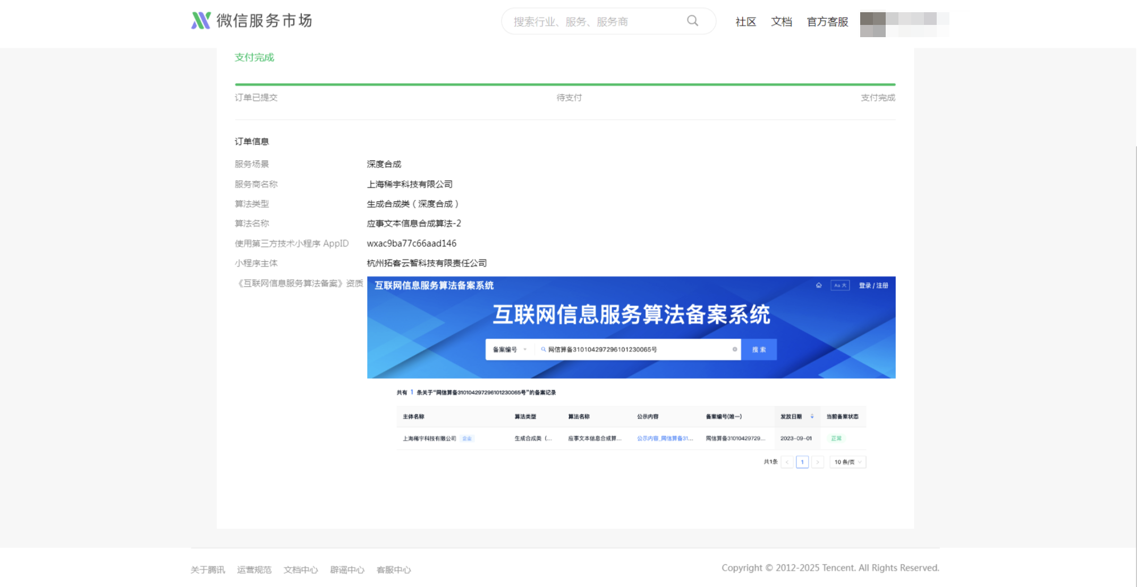Screen dimensions: 1137x587
Task: Click the 登录/注册 link
Action: [873, 286]
